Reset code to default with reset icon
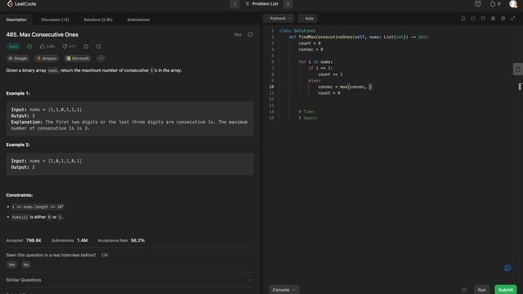This screenshot has height=294, width=523. [483, 18]
